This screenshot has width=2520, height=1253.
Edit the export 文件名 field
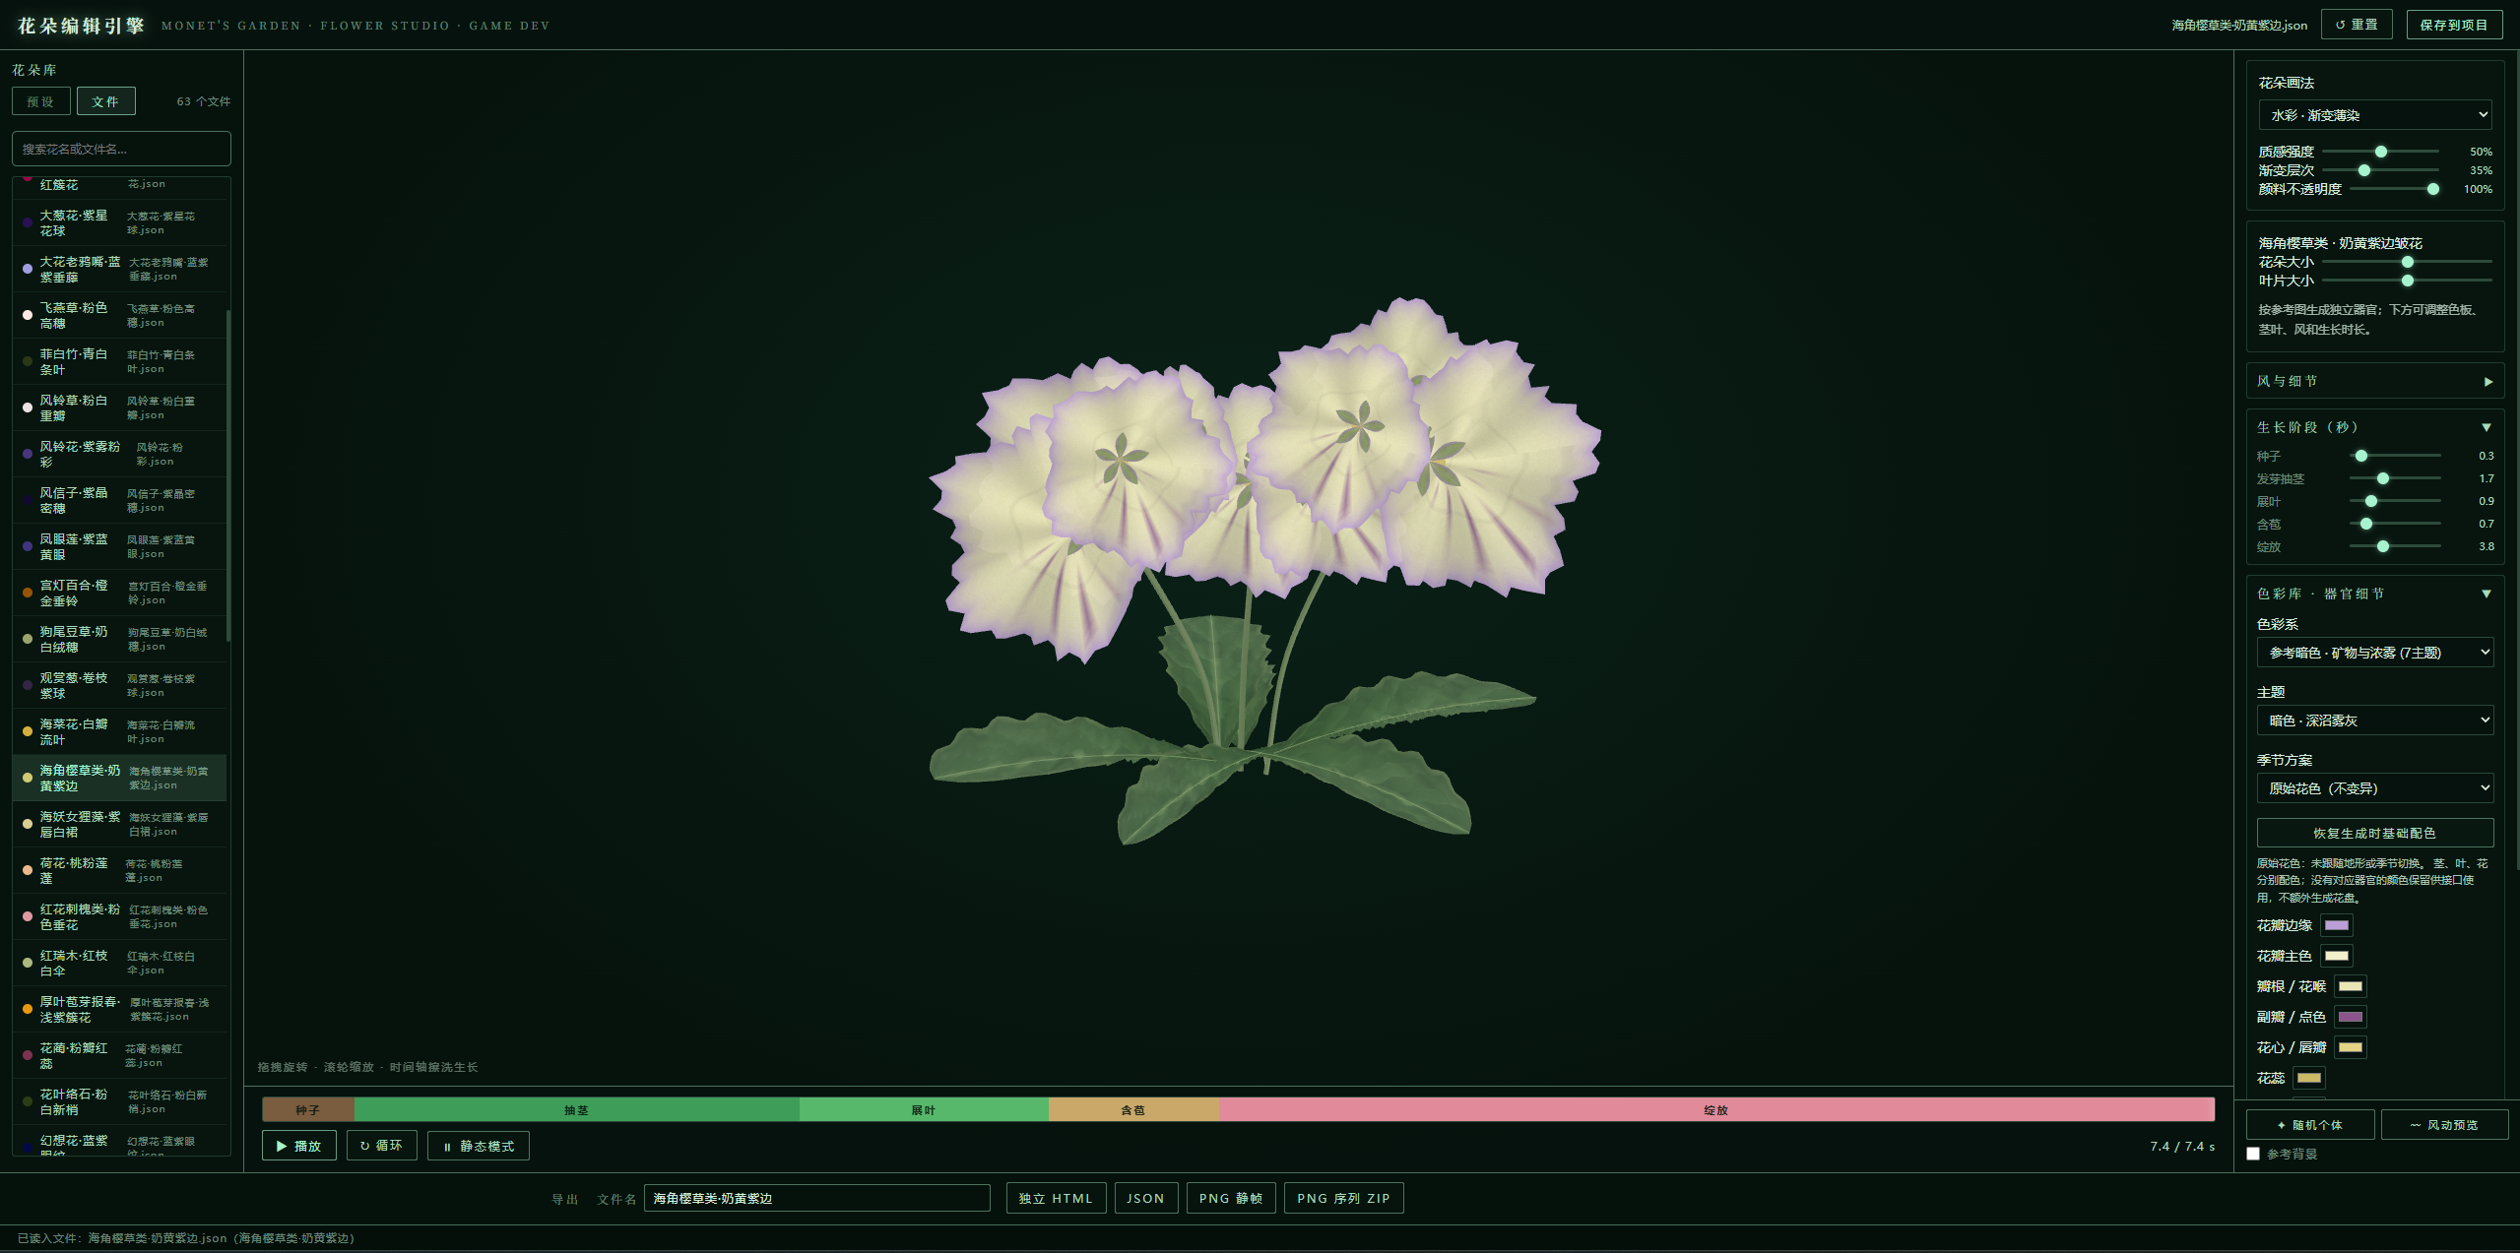point(816,1198)
